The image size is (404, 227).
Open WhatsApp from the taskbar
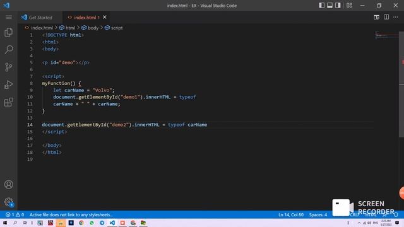[x=92, y=223]
